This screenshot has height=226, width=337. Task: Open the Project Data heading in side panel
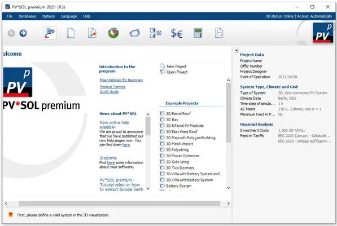(252, 55)
